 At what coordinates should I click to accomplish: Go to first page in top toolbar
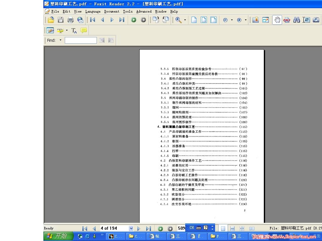coord(93,20)
